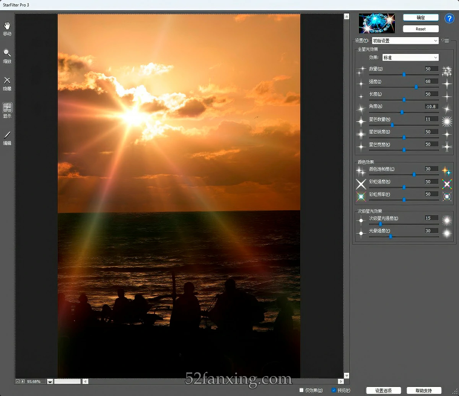Click the zoom out minus button

18,381
